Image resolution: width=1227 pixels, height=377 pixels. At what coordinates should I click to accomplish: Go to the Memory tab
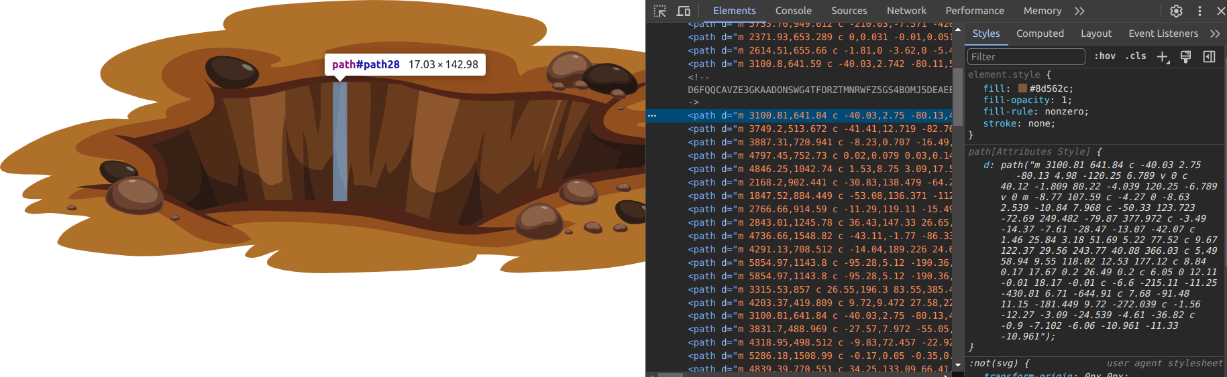click(x=1042, y=11)
